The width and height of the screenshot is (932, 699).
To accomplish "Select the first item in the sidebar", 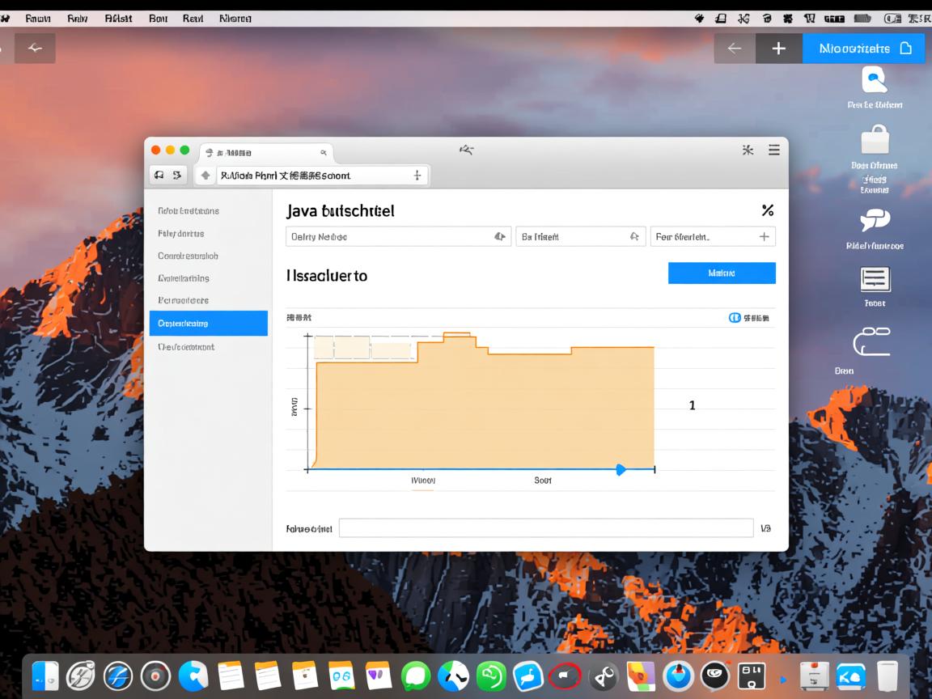I will [189, 211].
